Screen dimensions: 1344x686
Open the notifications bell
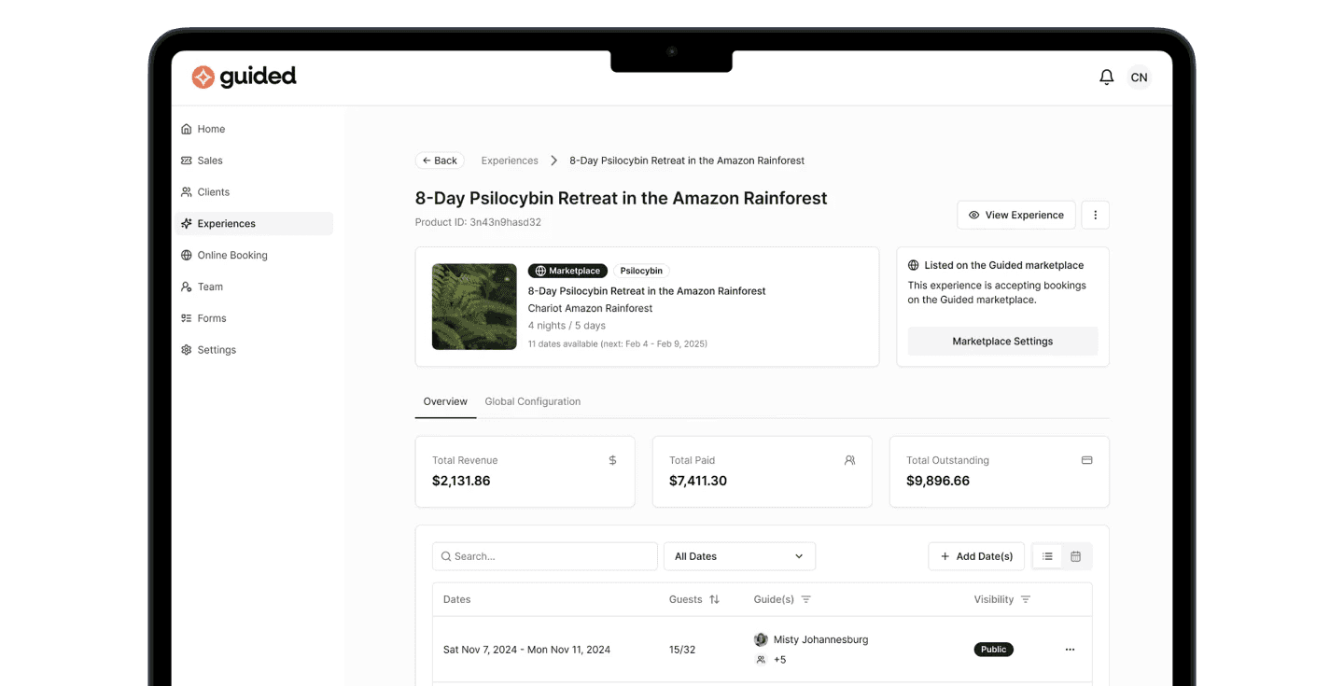click(1106, 77)
